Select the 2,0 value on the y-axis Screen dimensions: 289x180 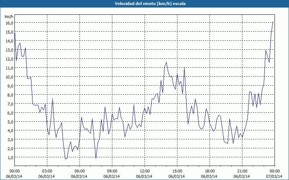(10, 149)
